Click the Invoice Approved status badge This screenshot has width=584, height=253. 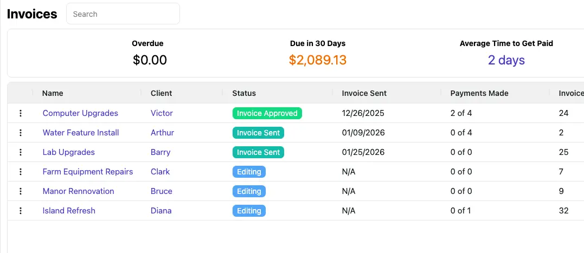[x=267, y=113]
